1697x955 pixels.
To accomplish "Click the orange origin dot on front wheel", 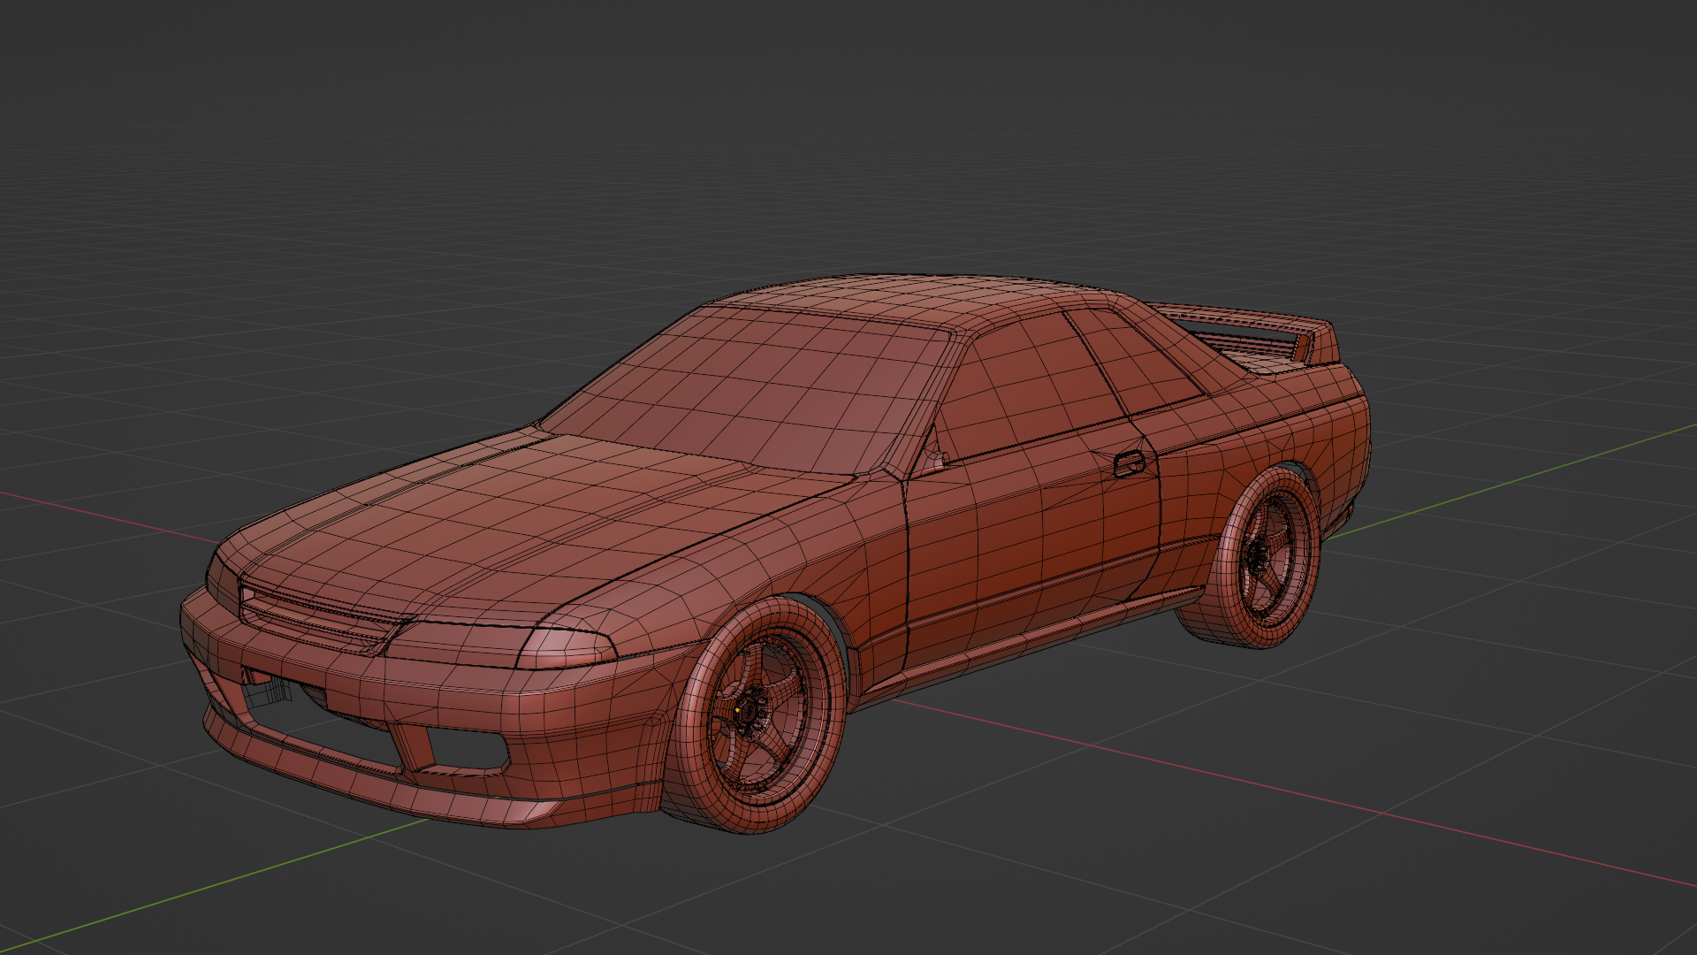I will [737, 710].
